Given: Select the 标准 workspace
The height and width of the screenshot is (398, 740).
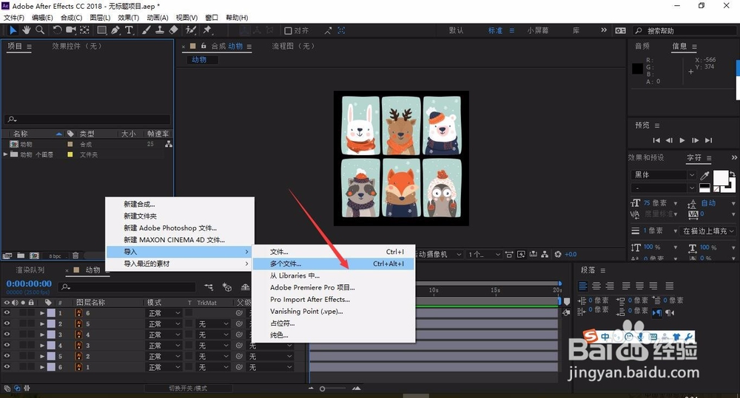Looking at the screenshot, I should click(x=496, y=30).
